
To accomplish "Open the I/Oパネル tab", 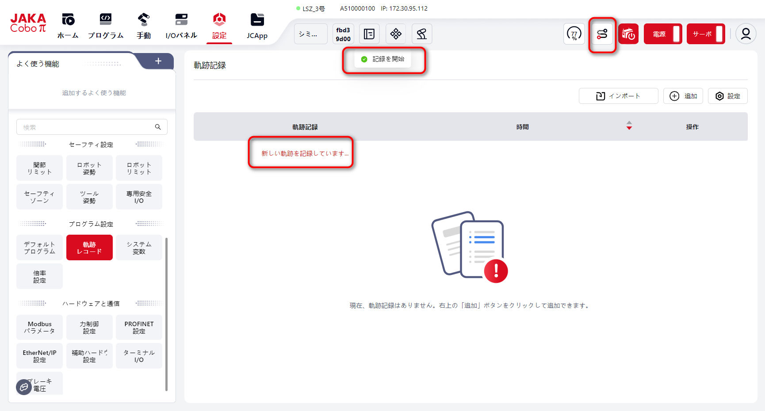I will point(181,26).
